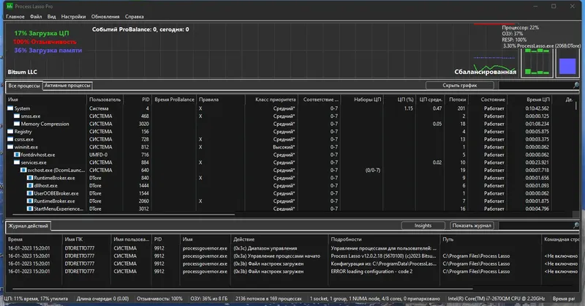Open the Справка menu
This screenshot has width=585, height=306.
[x=135, y=16]
